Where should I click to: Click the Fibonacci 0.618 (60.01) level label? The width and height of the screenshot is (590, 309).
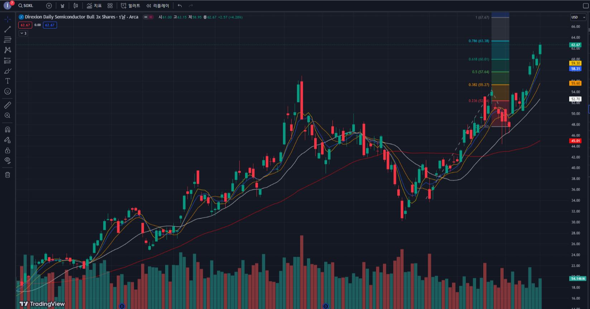(479, 59)
